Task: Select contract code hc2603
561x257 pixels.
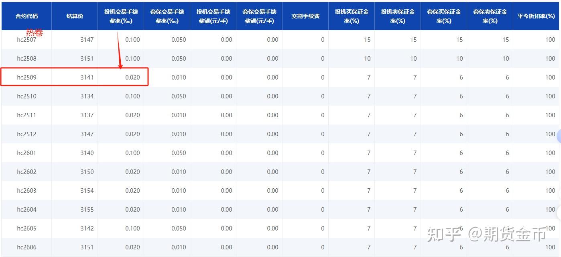Action: [26, 191]
